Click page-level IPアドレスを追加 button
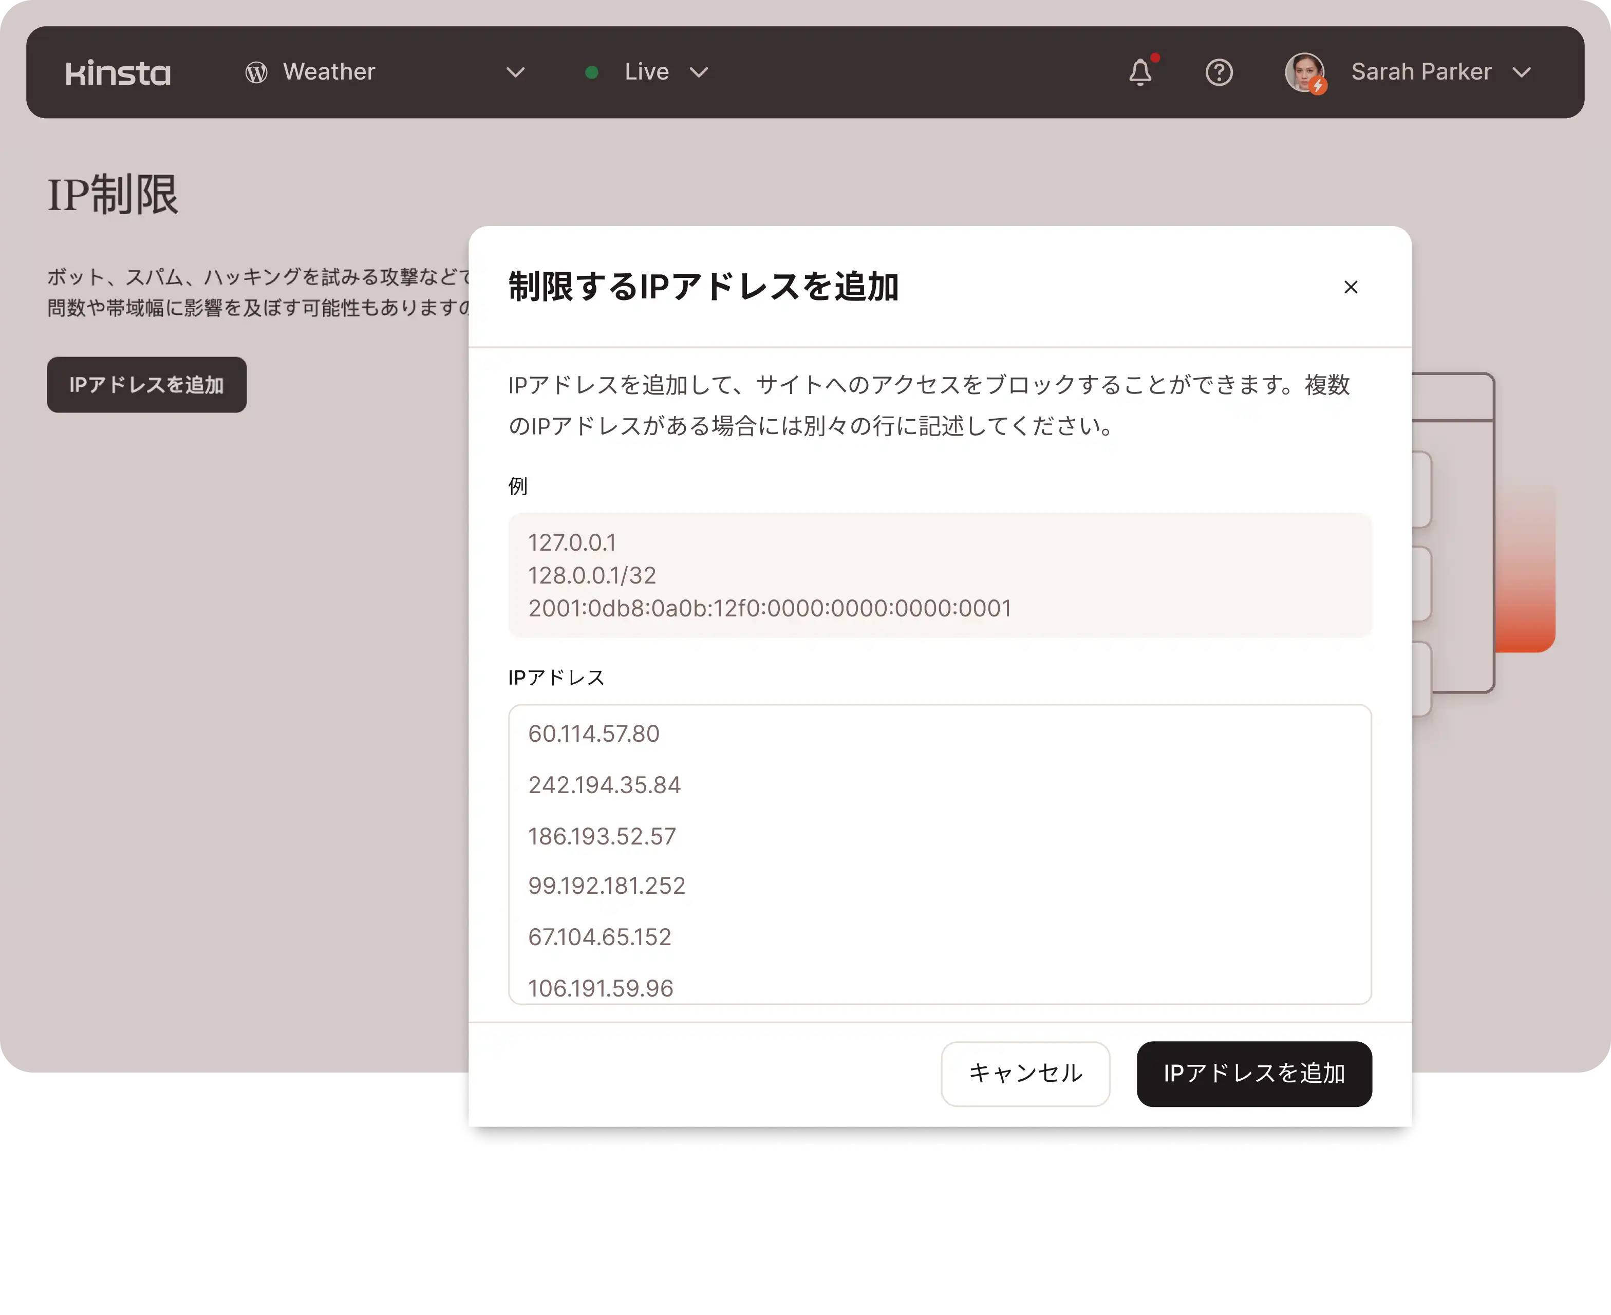The image size is (1611, 1315). tap(147, 385)
